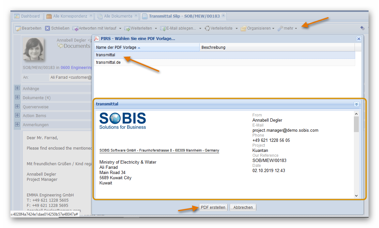Screen dimensions: 379x228
Task: Click the Weiterleiten forward icon
Action: (127, 29)
